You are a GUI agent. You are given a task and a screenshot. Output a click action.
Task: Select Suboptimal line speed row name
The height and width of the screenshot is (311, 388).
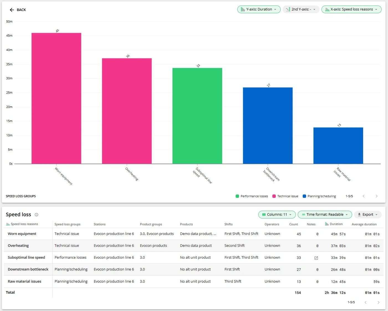point(26,258)
